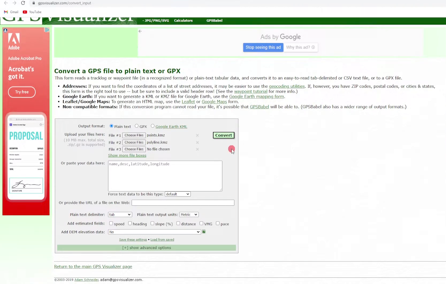The height and width of the screenshot is (284, 446).
Task: Click Try free on the Adobe ad
Action: pos(22,92)
